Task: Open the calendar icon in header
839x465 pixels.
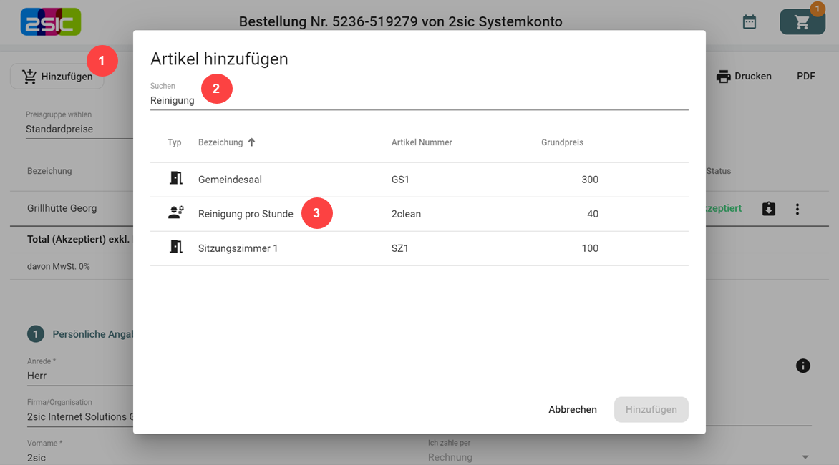Action: point(750,22)
